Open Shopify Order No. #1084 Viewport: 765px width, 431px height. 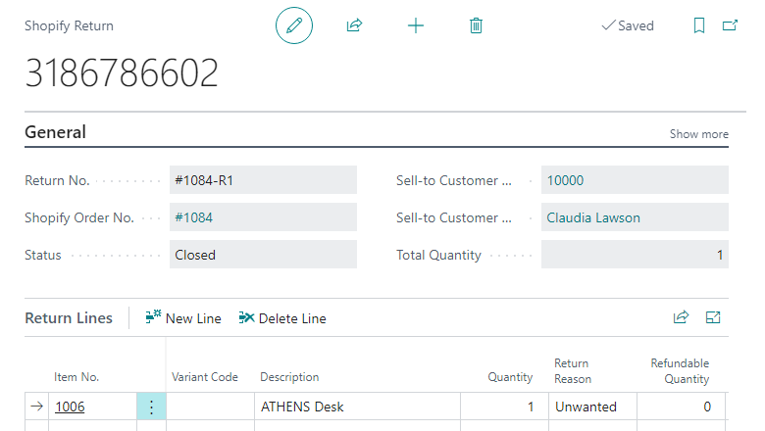[193, 217]
